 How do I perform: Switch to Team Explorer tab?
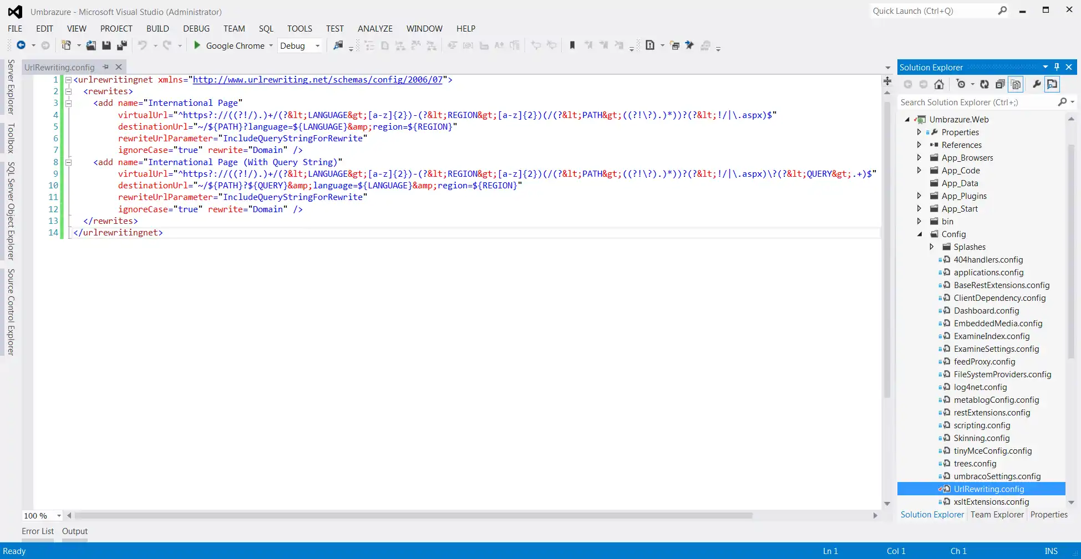point(997,514)
